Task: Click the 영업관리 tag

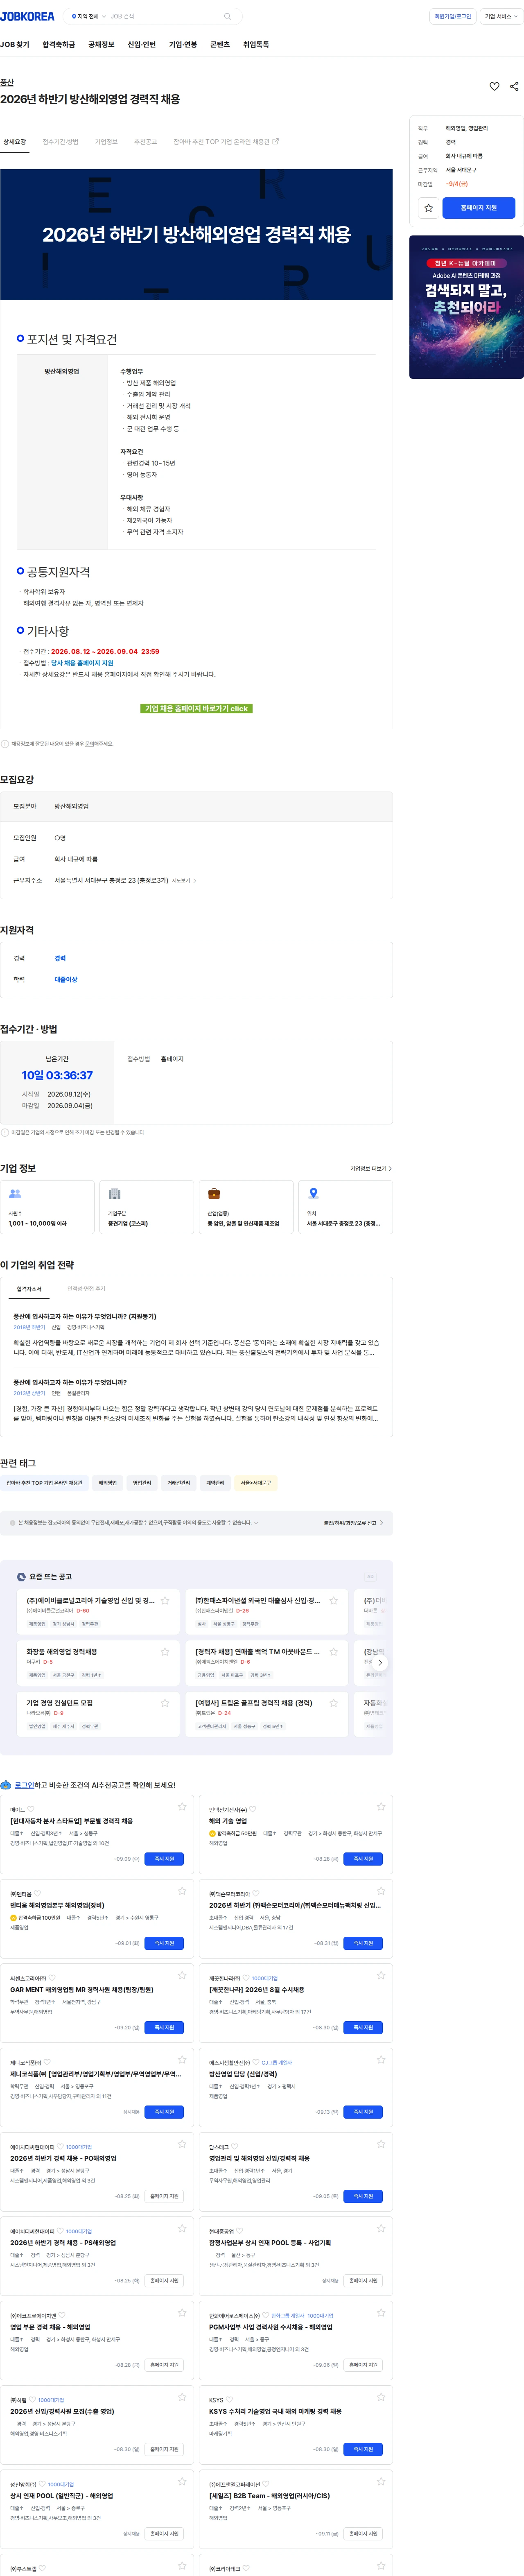Action: pyautogui.click(x=142, y=1484)
